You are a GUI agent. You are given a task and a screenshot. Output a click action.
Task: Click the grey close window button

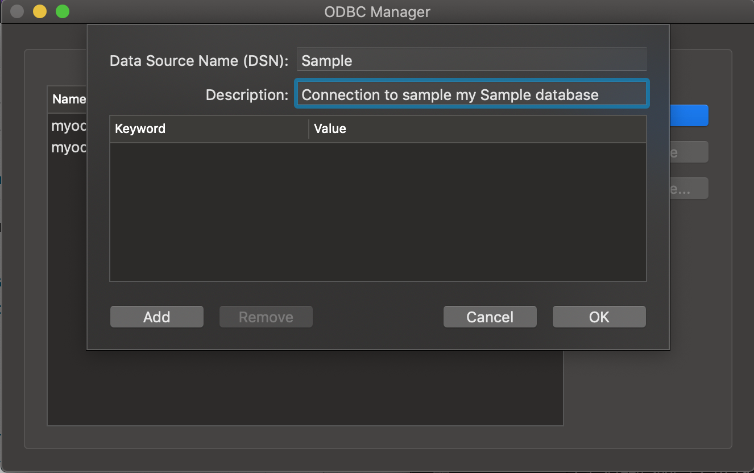point(17,11)
